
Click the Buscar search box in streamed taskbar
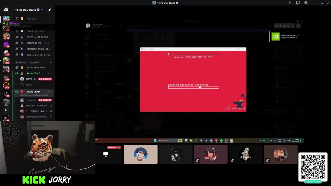[x=171, y=141]
